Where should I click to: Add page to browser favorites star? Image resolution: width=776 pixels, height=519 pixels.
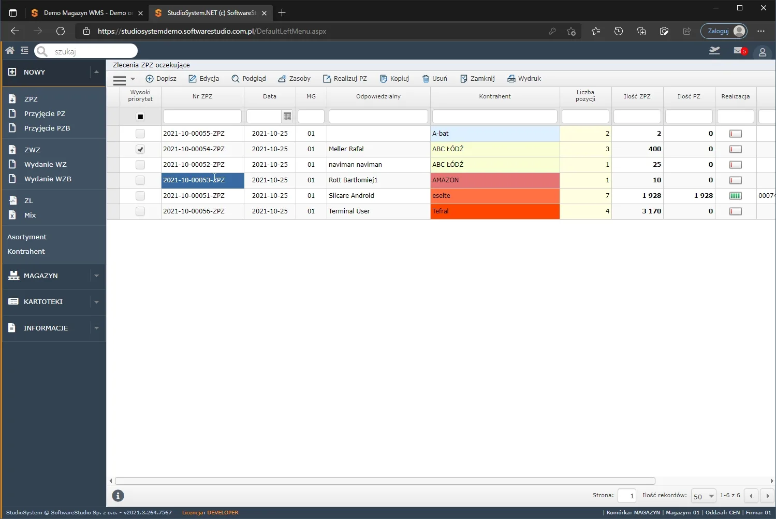click(x=571, y=31)
